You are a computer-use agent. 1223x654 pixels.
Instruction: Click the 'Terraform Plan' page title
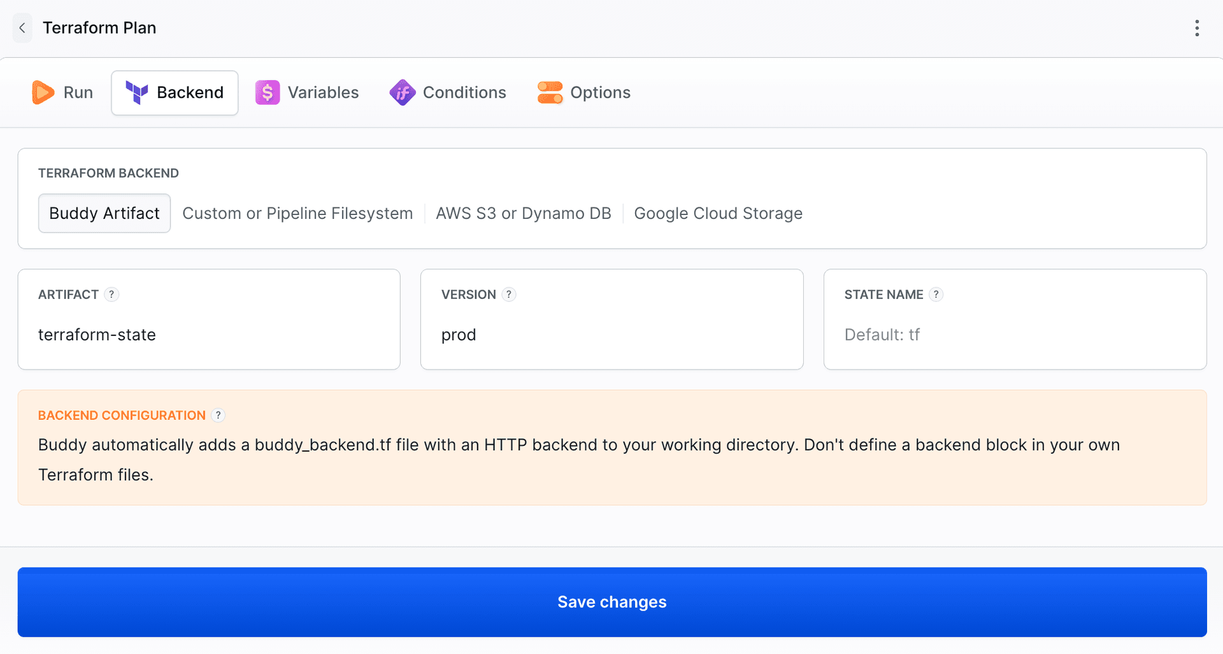click(99, 28)
